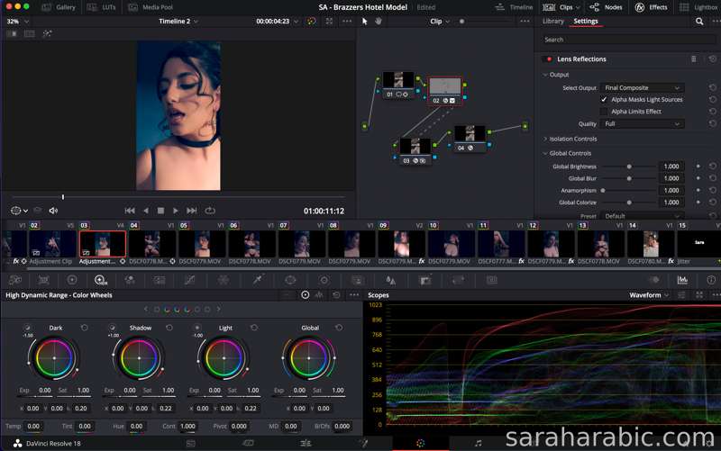Image resolution: width=721 pixels, height=451 pixels.
Task: Click the Cont 1.000 value field
Action: pyautogui.click(x=187, y=426)
